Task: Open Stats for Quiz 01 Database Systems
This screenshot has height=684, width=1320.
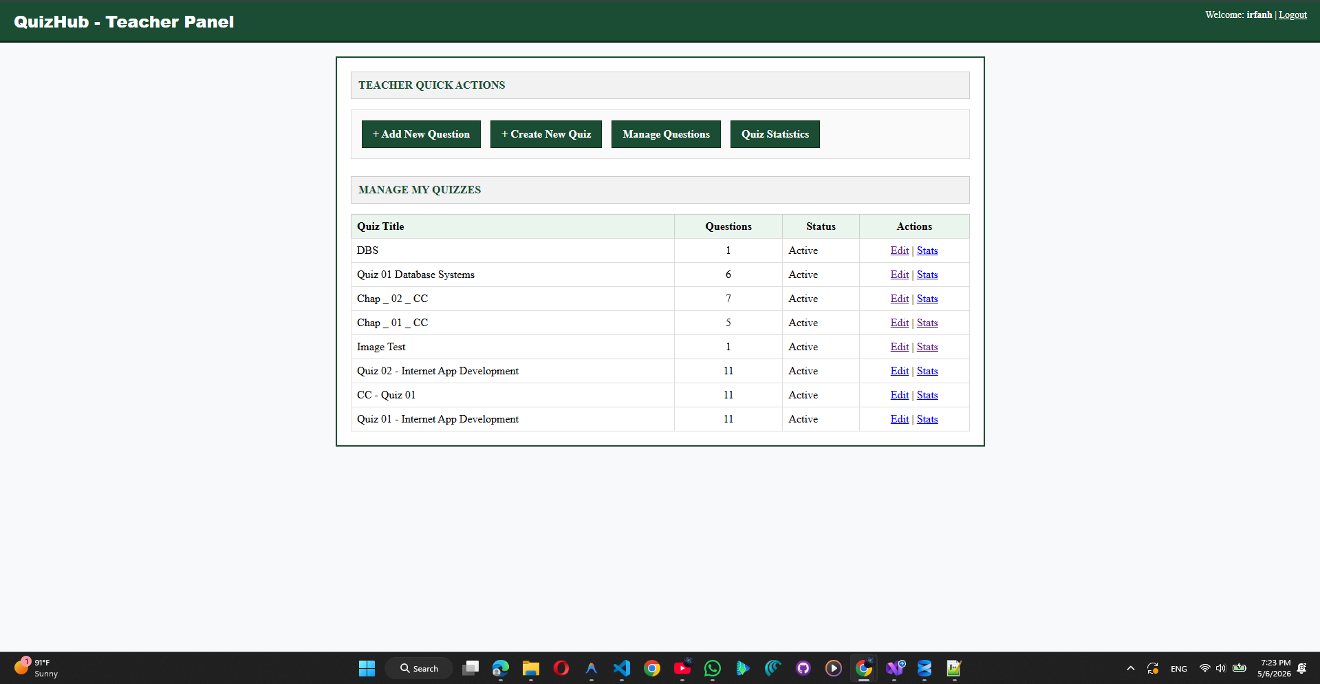Action: point(927,275)
